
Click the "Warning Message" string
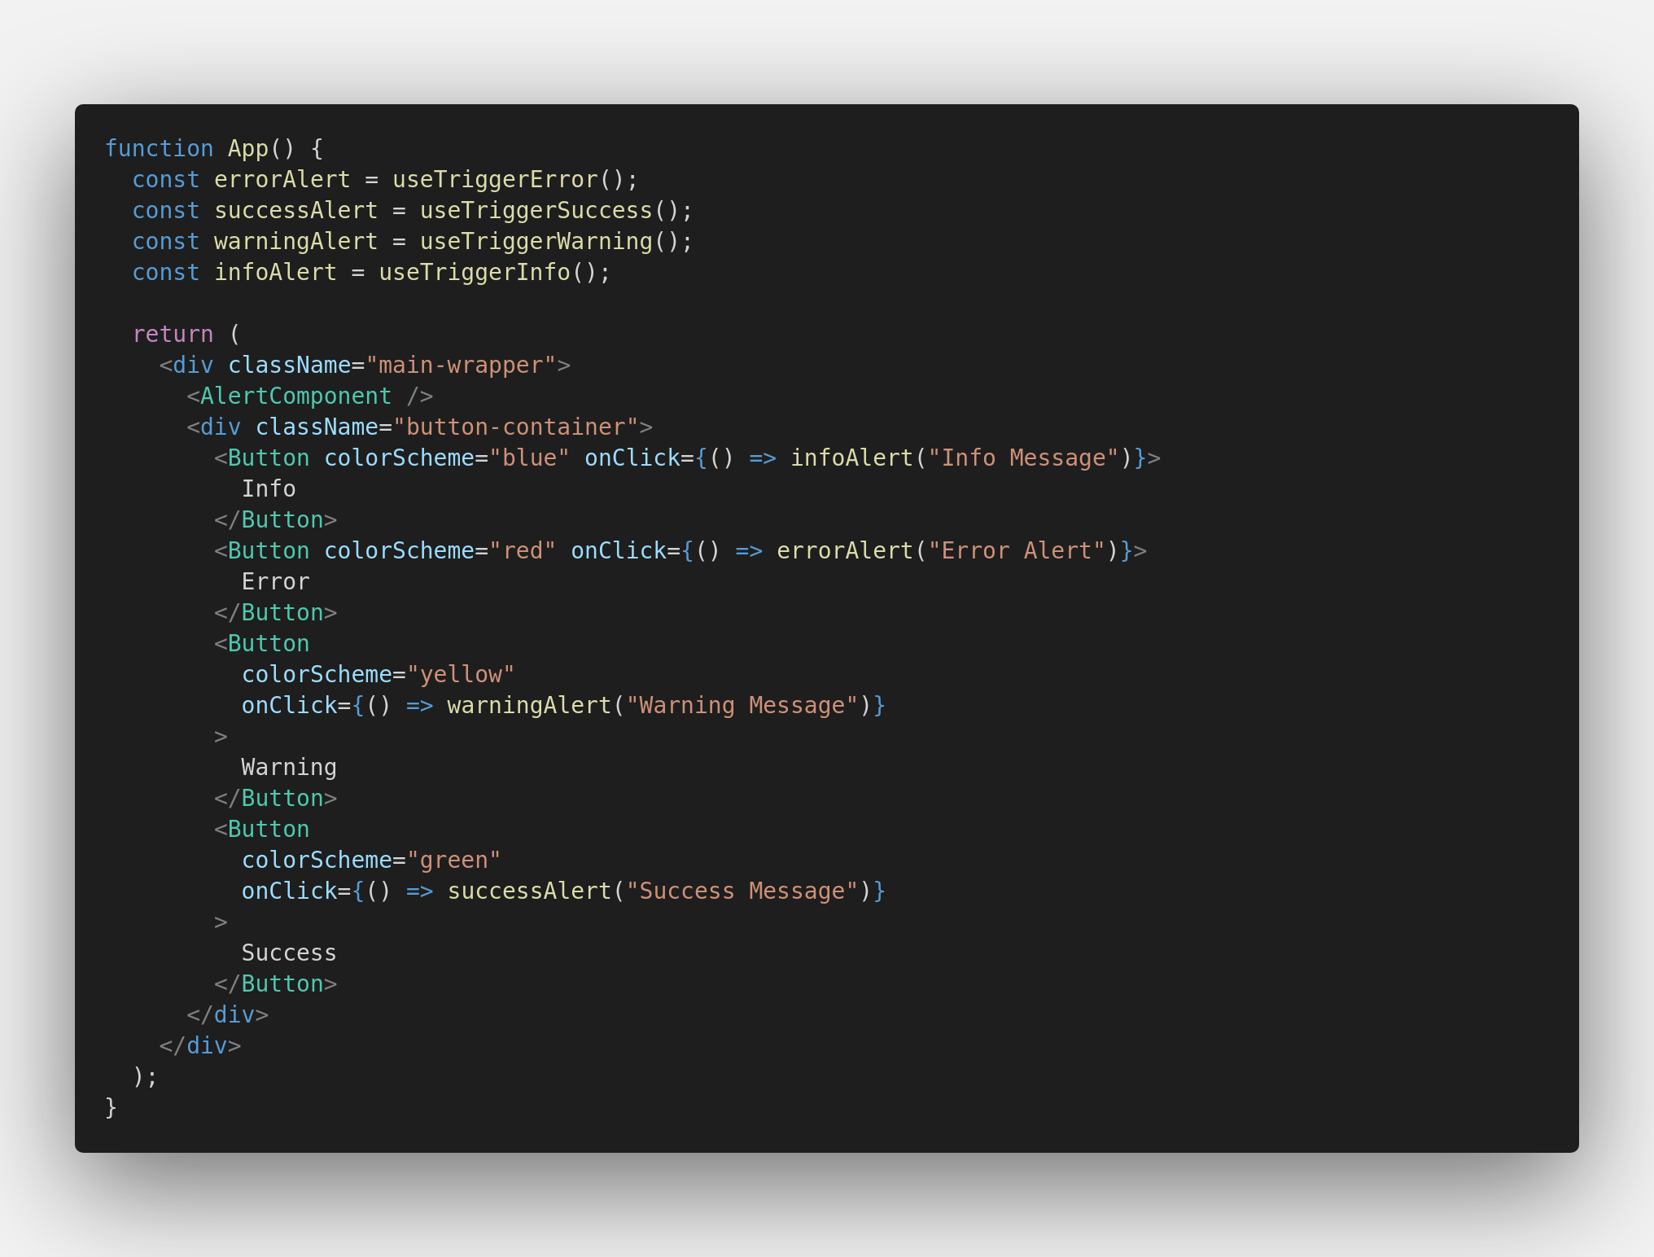(742, 706)
